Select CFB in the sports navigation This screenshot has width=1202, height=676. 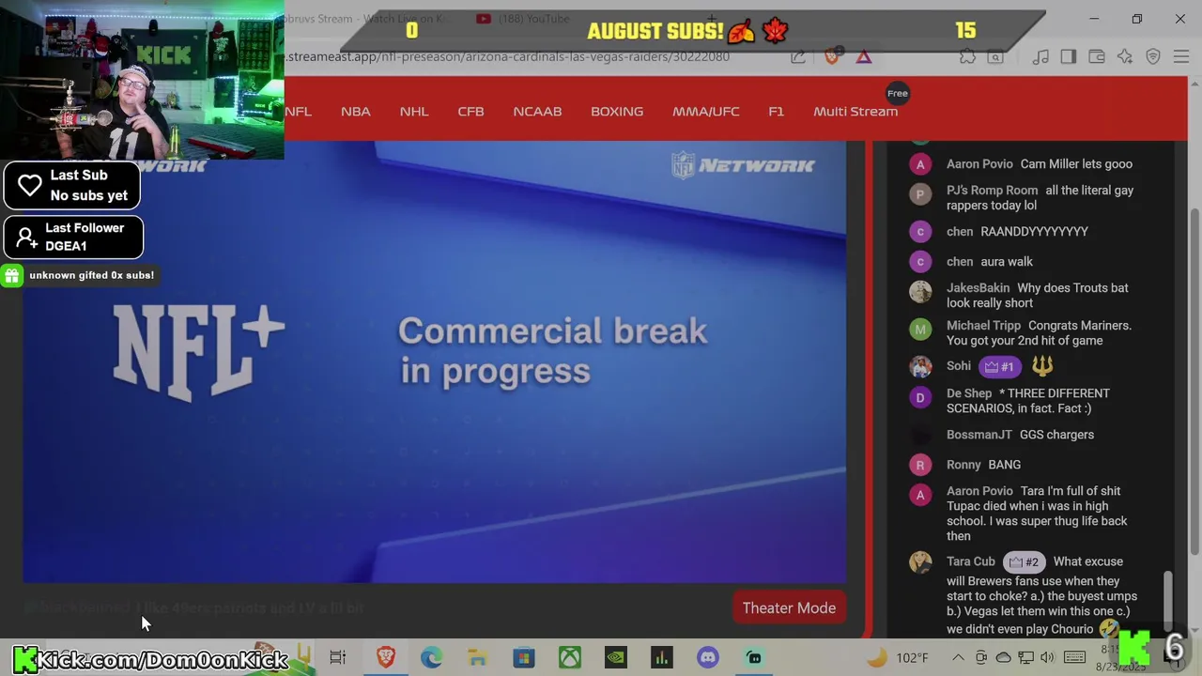[470, 111]
